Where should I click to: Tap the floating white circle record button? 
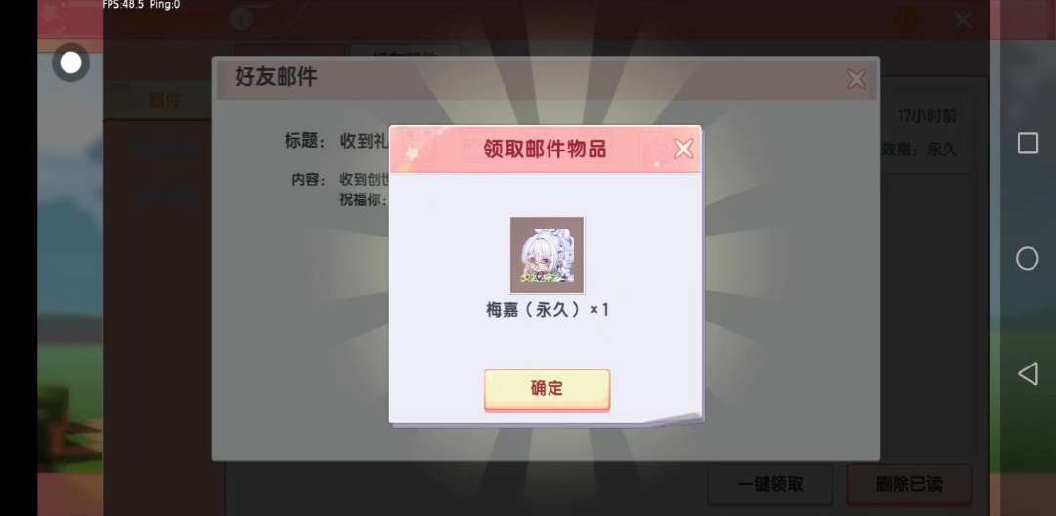tap(70, 63)
